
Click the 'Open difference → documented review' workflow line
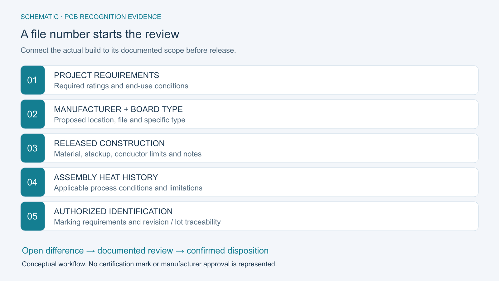(x=145, y=251)
